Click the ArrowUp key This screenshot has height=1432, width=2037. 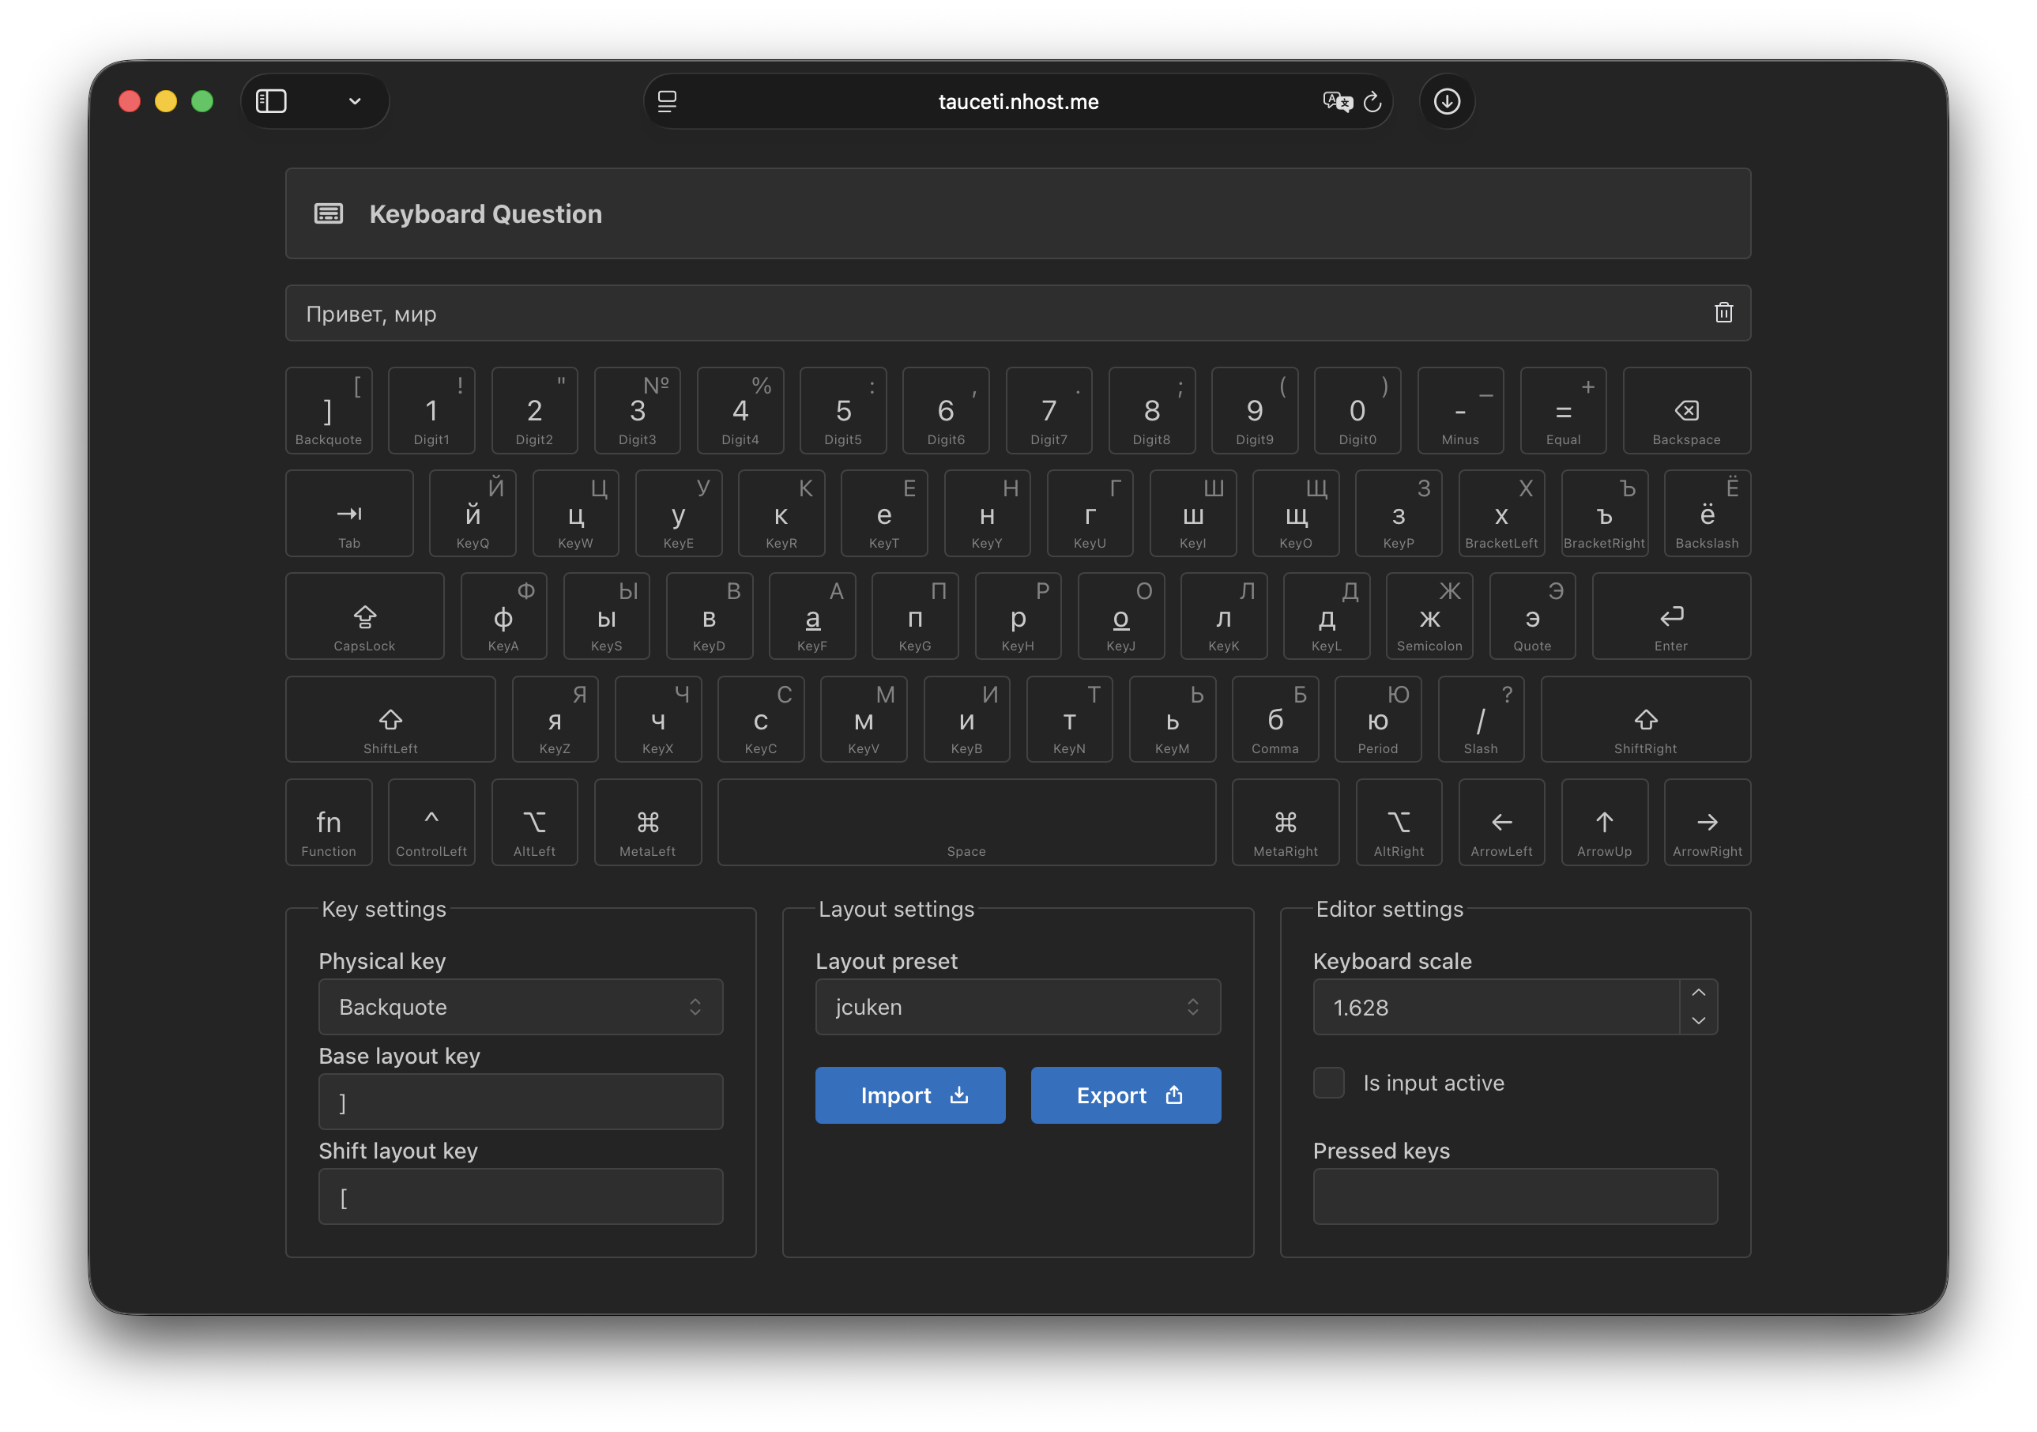[1604, 822]
